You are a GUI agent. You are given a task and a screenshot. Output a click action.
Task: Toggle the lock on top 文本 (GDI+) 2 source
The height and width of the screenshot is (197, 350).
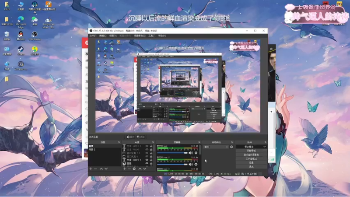151,146
